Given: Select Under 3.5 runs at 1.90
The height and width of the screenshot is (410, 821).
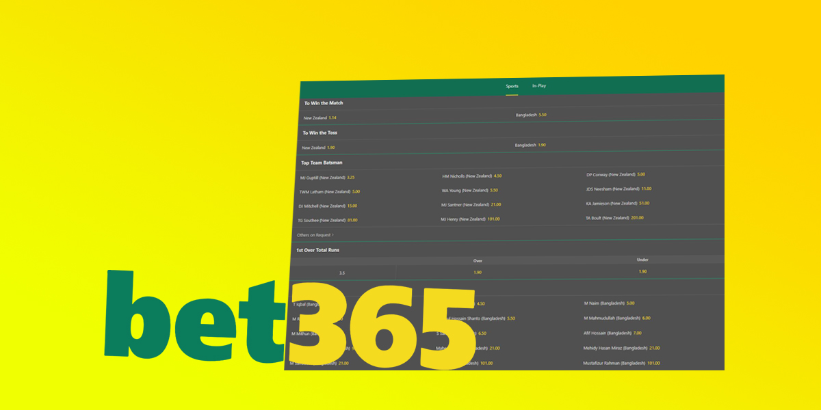Looking at the screenshot, I should (x=642, y=271).
